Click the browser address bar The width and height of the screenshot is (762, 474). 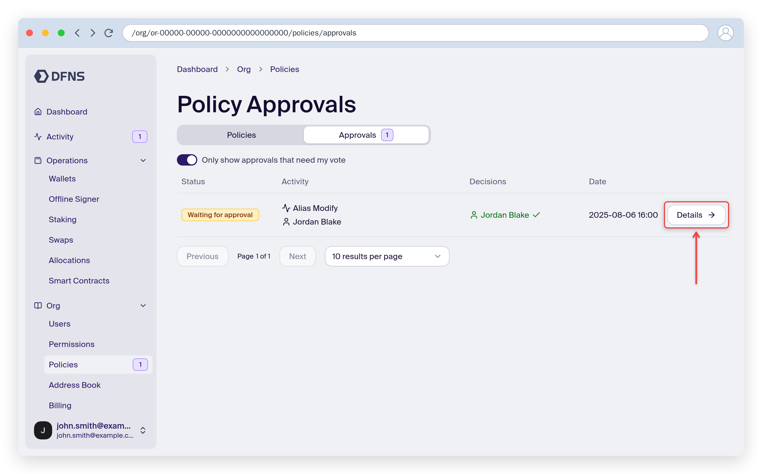point(415,33)
